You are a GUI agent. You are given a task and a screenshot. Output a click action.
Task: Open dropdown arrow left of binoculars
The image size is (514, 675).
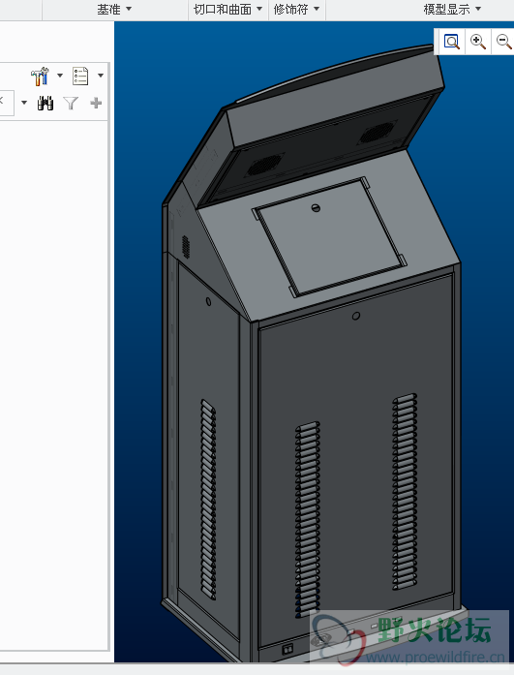24,103
